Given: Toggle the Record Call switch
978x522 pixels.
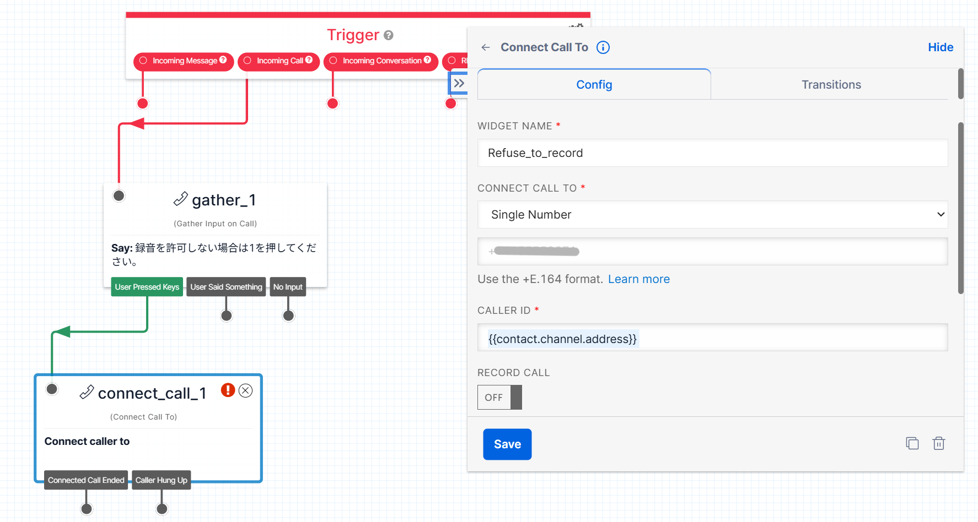Looking at the screenshot, I should point(499,397).
